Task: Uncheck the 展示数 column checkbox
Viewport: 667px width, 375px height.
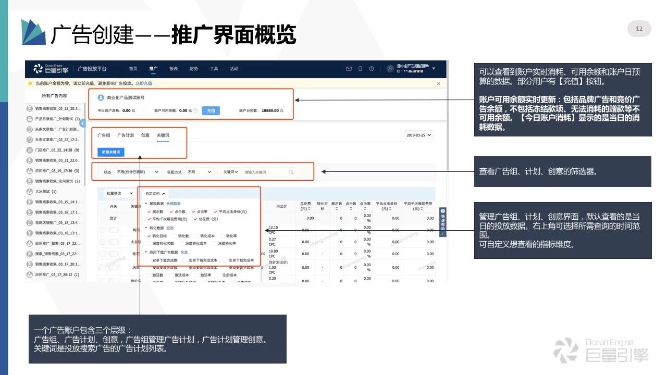Action: tap(149, 211)
